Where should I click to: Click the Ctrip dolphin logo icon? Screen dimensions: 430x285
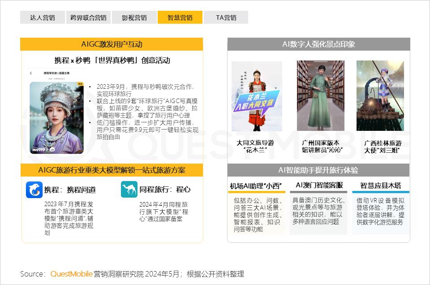(34, 190)
